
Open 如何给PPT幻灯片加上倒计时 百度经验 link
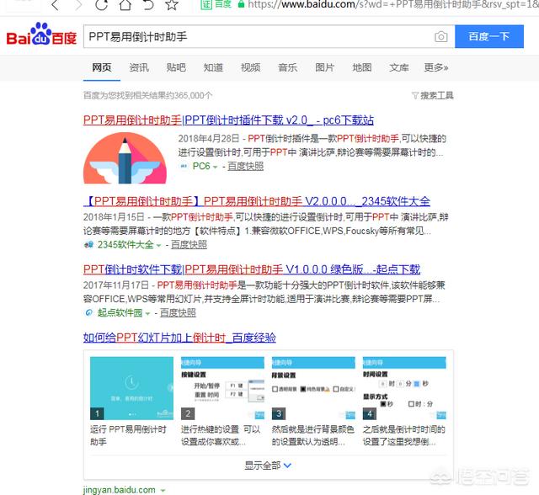[179, 338]
